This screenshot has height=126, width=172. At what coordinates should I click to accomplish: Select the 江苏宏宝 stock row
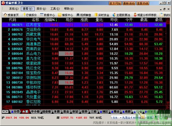(x=84, y=25)
